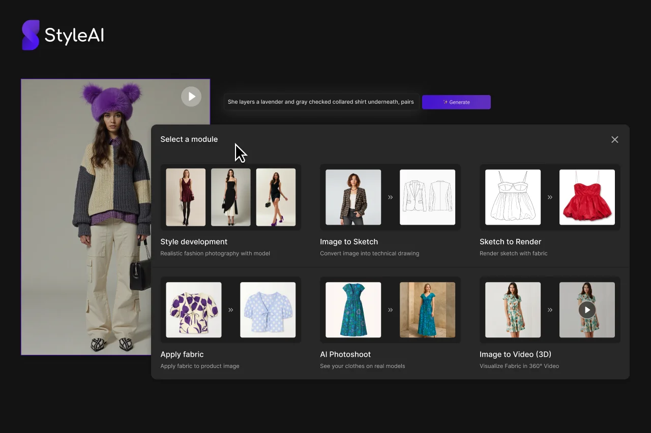651x433 pixels.
Task: Click the red rendered top thumbnail
Action: pyautogui.click(x=587, y=197)
